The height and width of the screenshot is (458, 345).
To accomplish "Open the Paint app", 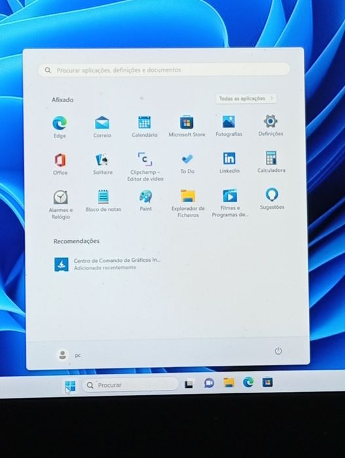I will [x=145, y=200].
